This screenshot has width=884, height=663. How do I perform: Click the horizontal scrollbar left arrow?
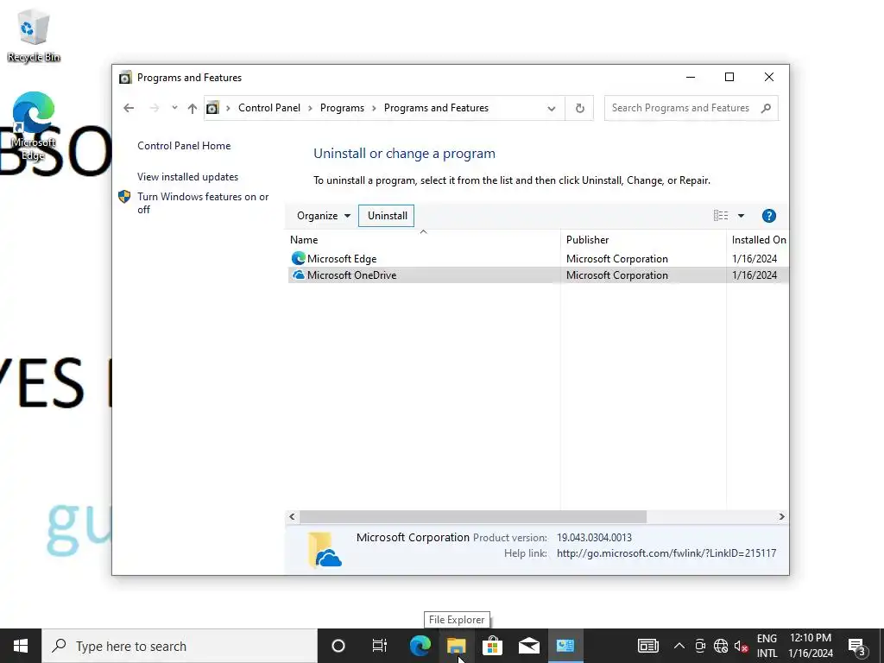(x=292, y=516)
